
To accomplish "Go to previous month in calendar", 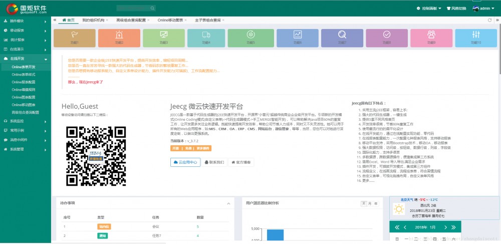I will pos(405,227).
